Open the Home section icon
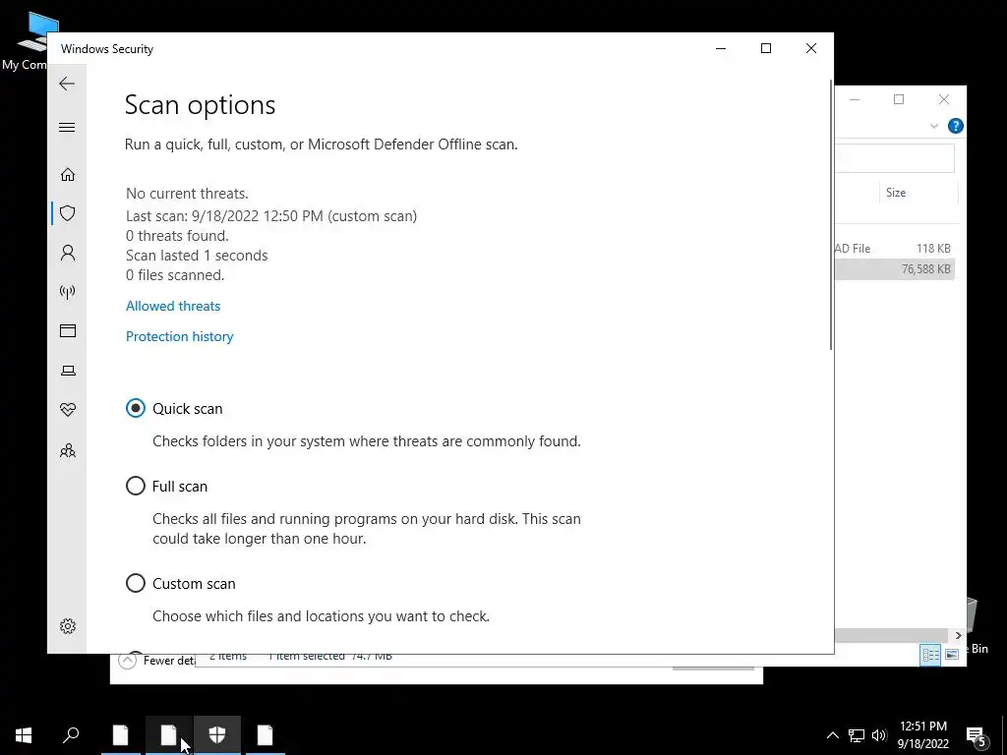The image size is (1007, 755). click(68, 175)
